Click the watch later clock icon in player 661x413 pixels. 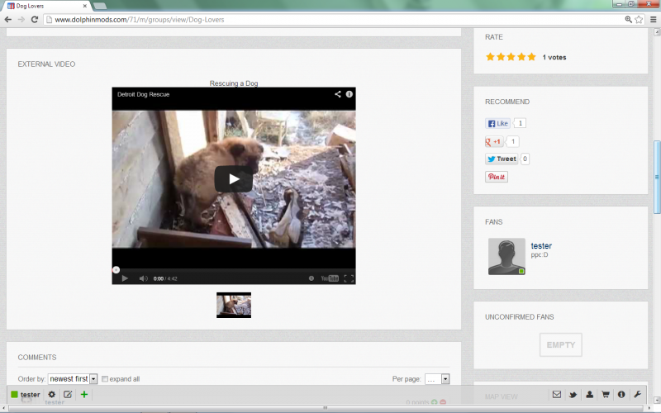(x=311, y=278)
